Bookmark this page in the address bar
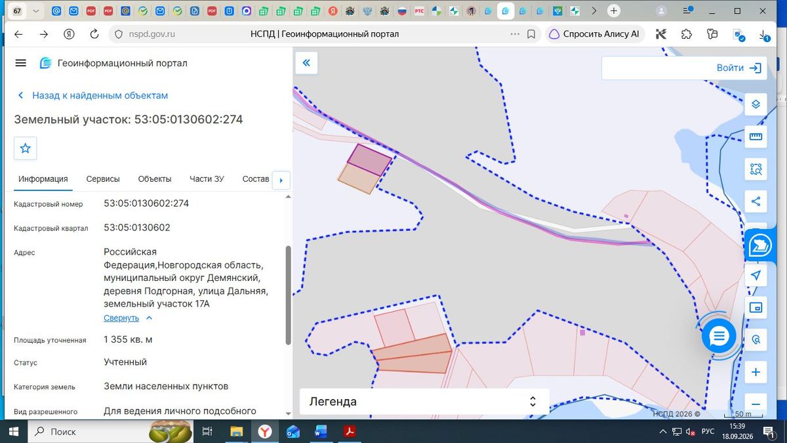This screenshot has height=443, width=787. pyautogui.click(x=531, y=34)
